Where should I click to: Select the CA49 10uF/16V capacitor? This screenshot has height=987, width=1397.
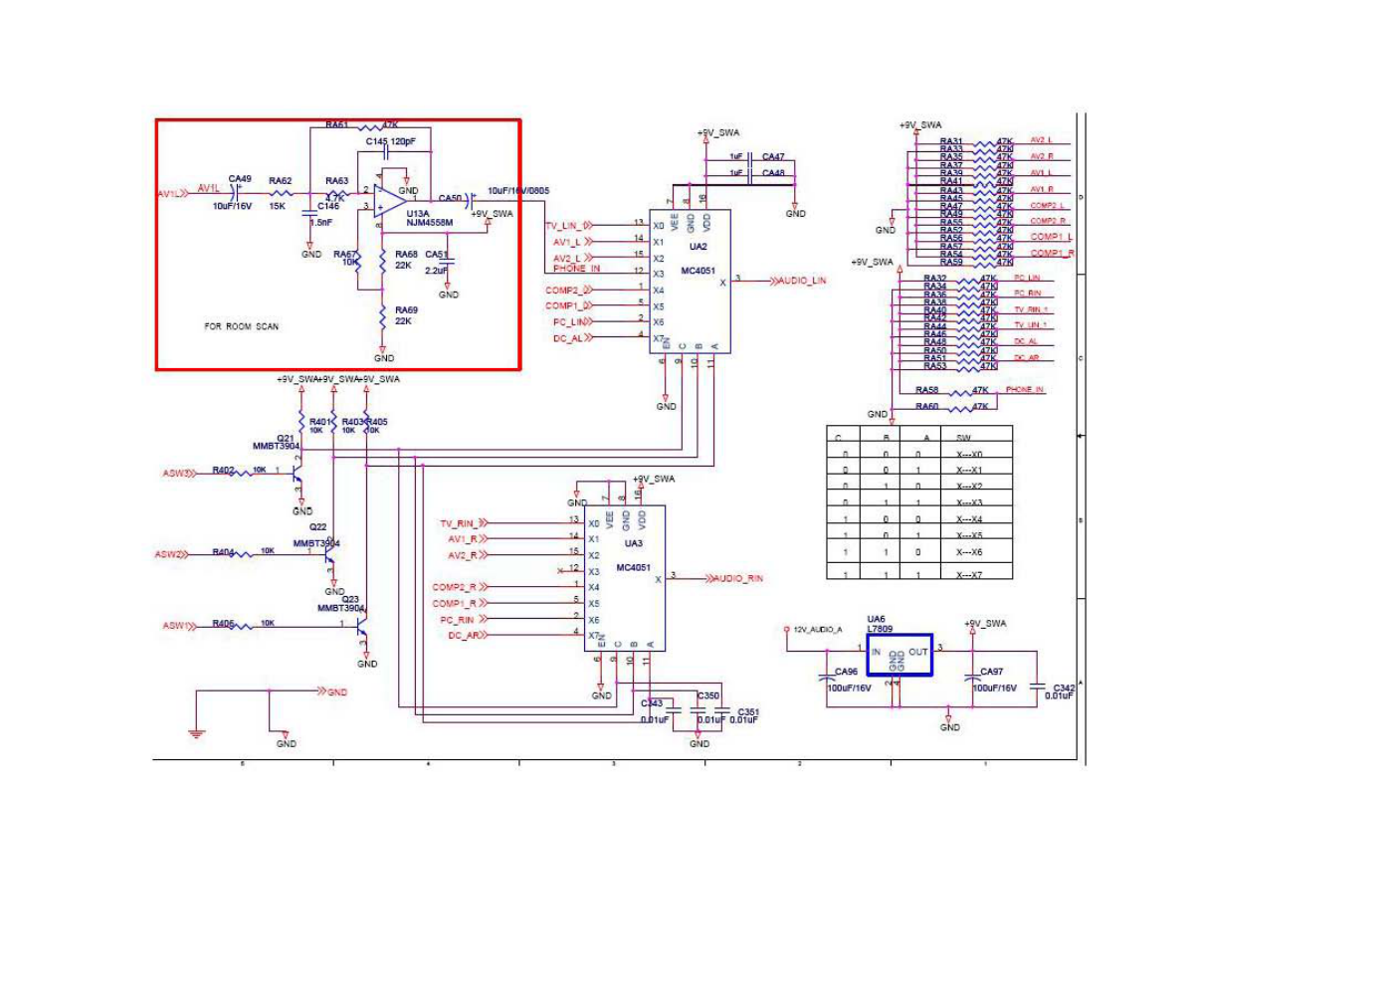(236, 193)
